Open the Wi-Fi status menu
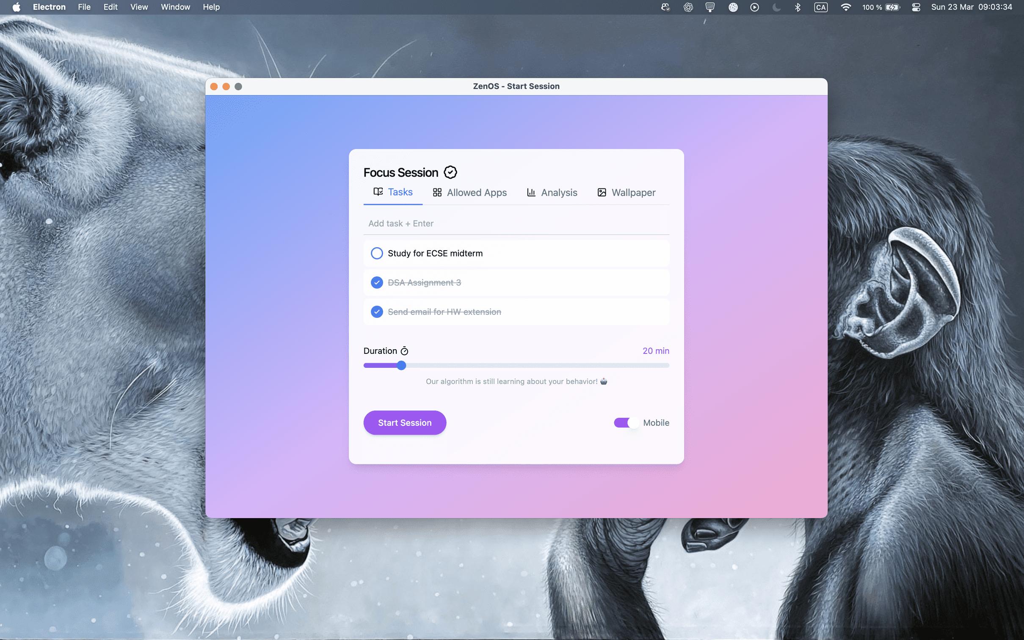 pyautogui.click(x=845, y=7)
